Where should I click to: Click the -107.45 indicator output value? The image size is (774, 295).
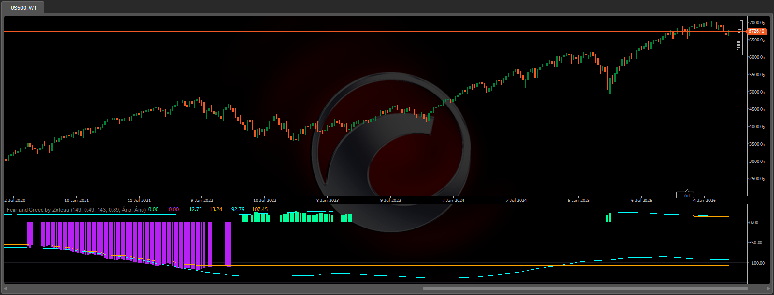click(259, 210)
